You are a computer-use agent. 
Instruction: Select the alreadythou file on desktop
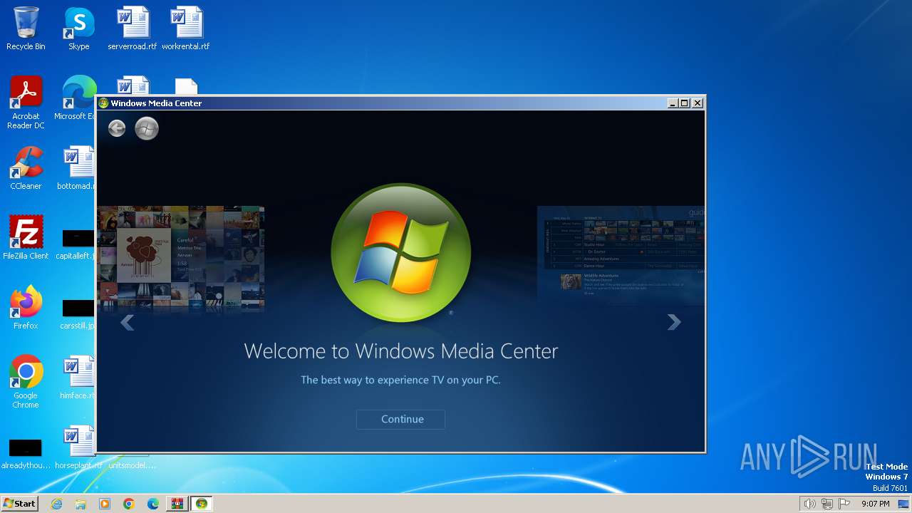pyautogui.click(x=26, y=453)
